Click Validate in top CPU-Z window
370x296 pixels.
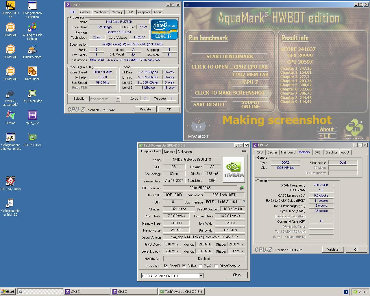pos(145,109)
